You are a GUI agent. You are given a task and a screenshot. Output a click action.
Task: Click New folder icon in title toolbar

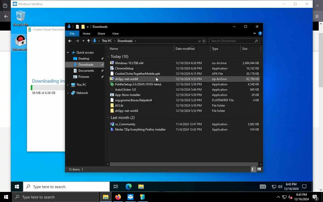(x=83, y=27)
